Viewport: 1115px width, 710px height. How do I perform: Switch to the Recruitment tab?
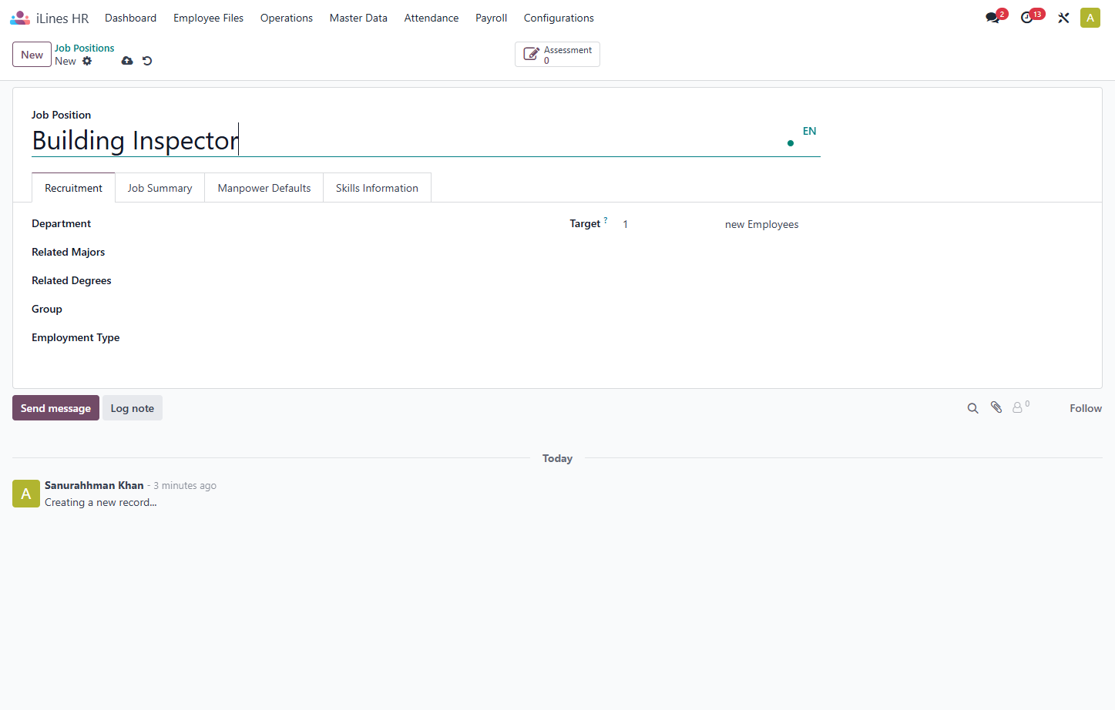[73, 188]
